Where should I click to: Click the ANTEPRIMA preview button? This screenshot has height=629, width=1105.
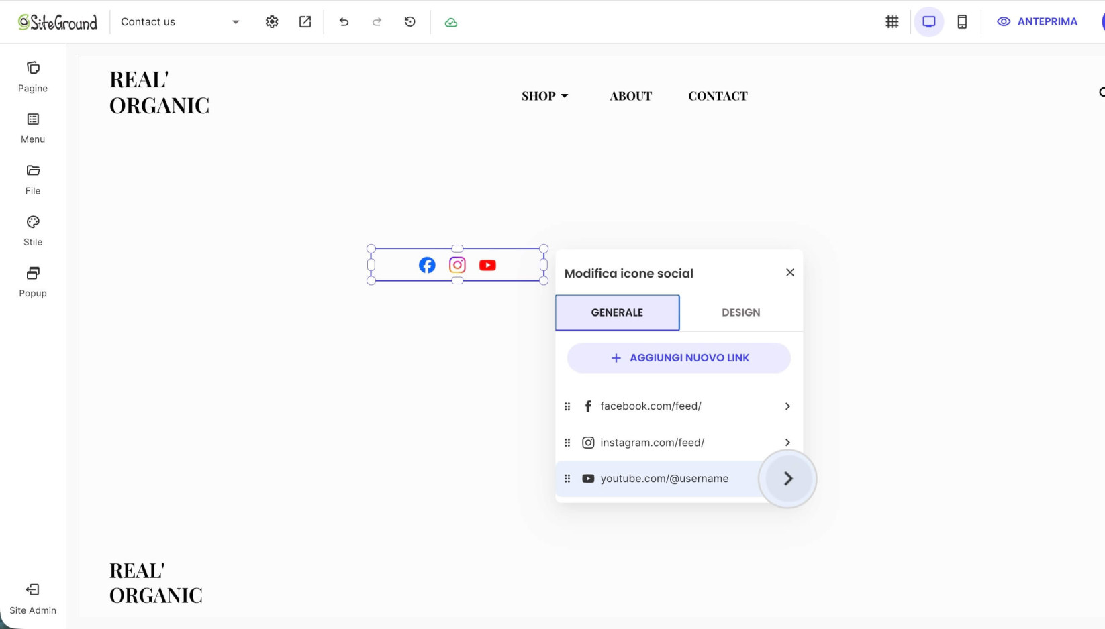point(1037,22)
